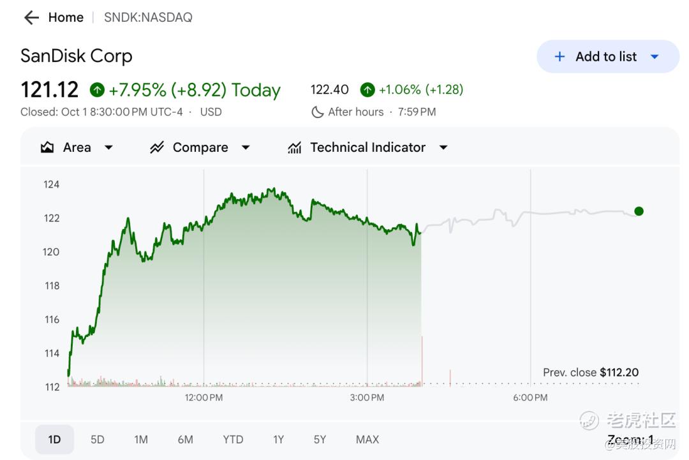Click the after-hours green up-arrow icon
Viewport: 689px width, 460px height.
tap(367, 90)
